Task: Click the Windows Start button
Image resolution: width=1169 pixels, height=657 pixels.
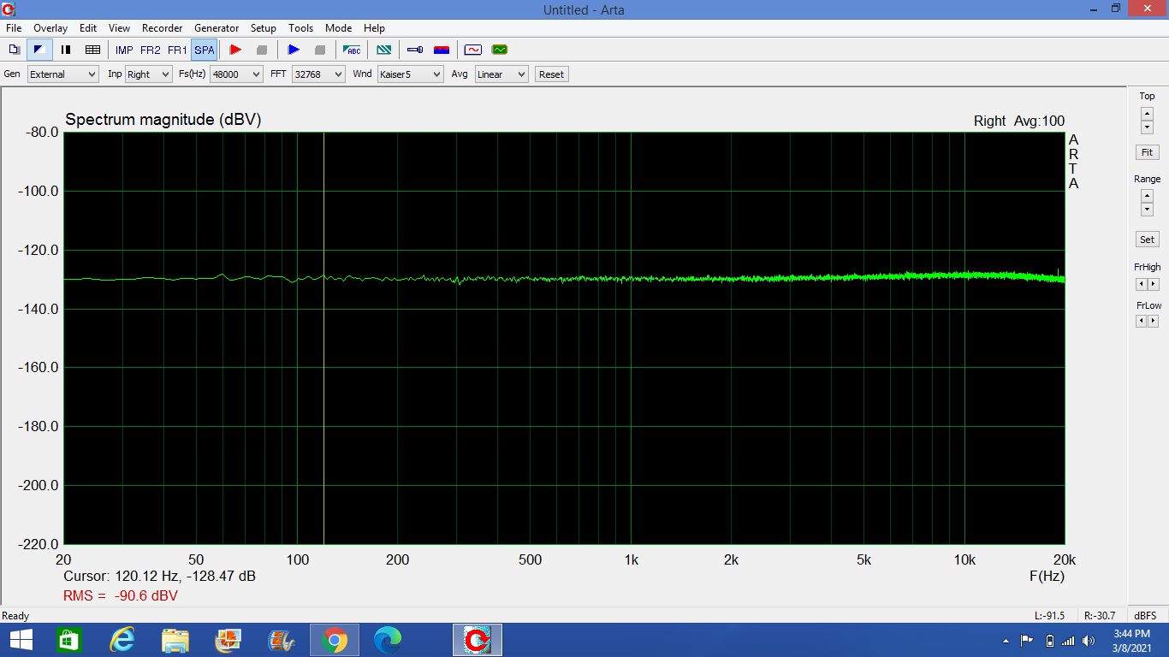Action: tap(21, 640)
